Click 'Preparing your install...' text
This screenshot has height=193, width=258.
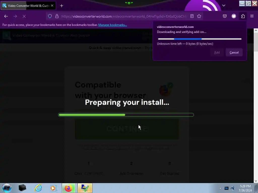[x=127, y=102]
